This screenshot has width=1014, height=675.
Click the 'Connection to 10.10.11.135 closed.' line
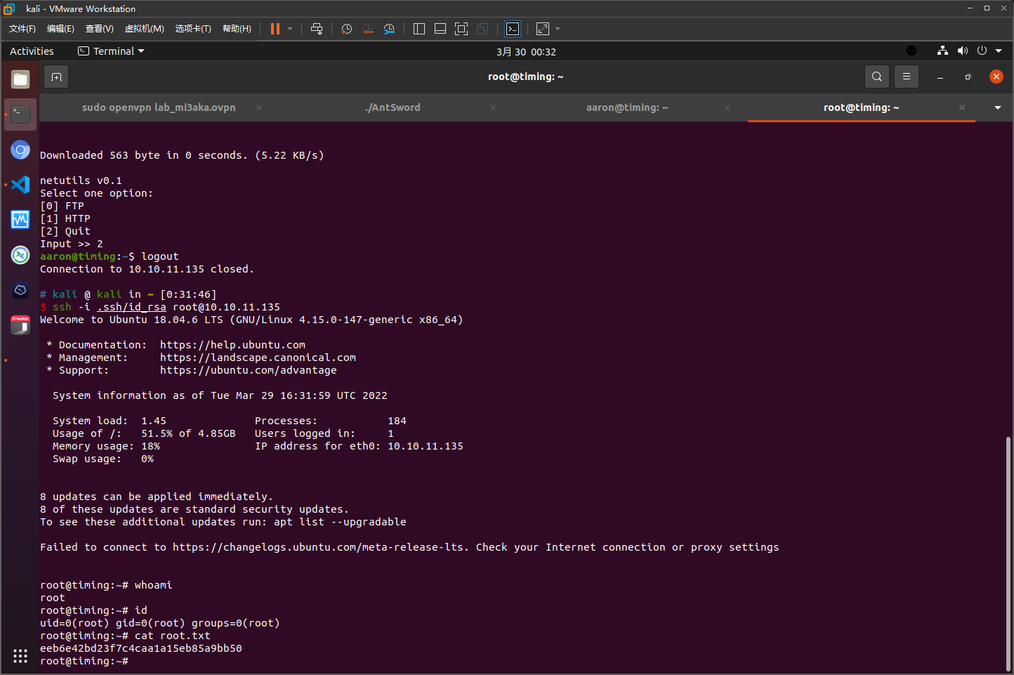click(147, 269)
